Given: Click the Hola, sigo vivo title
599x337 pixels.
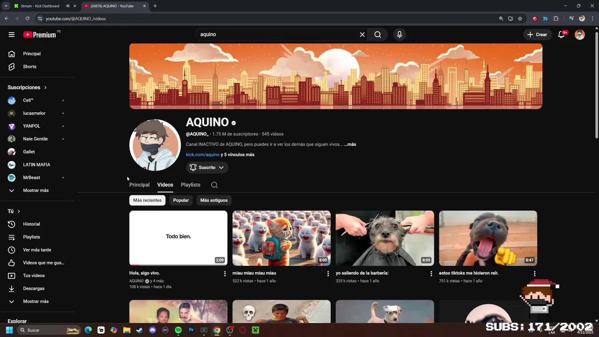Looking at the screenshot, I should point(145,273).
